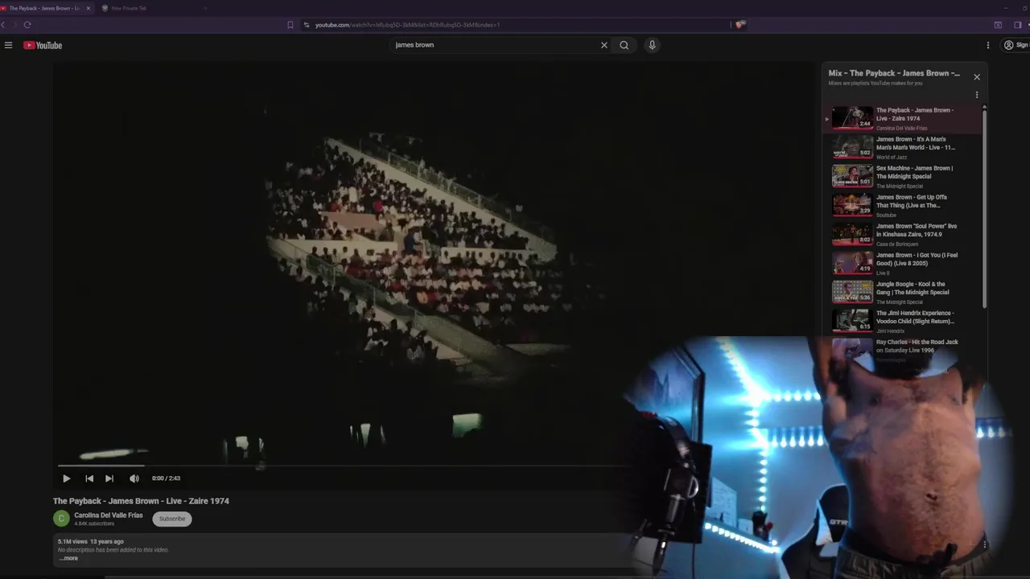Play Soul Power live in Kinshasa Zaire
This screenshot has height=579, width=1030.
coord(904,234)
